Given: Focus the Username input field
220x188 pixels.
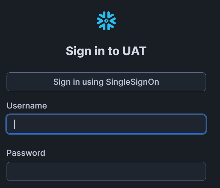Looking at the screenshot, I should click(x=106, y=124).
